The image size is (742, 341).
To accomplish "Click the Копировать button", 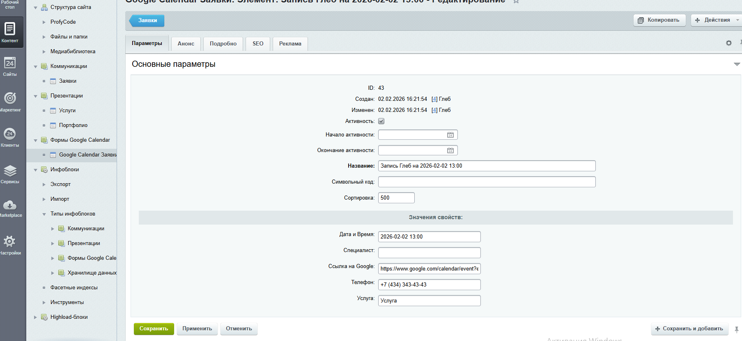I will point(659,20).
